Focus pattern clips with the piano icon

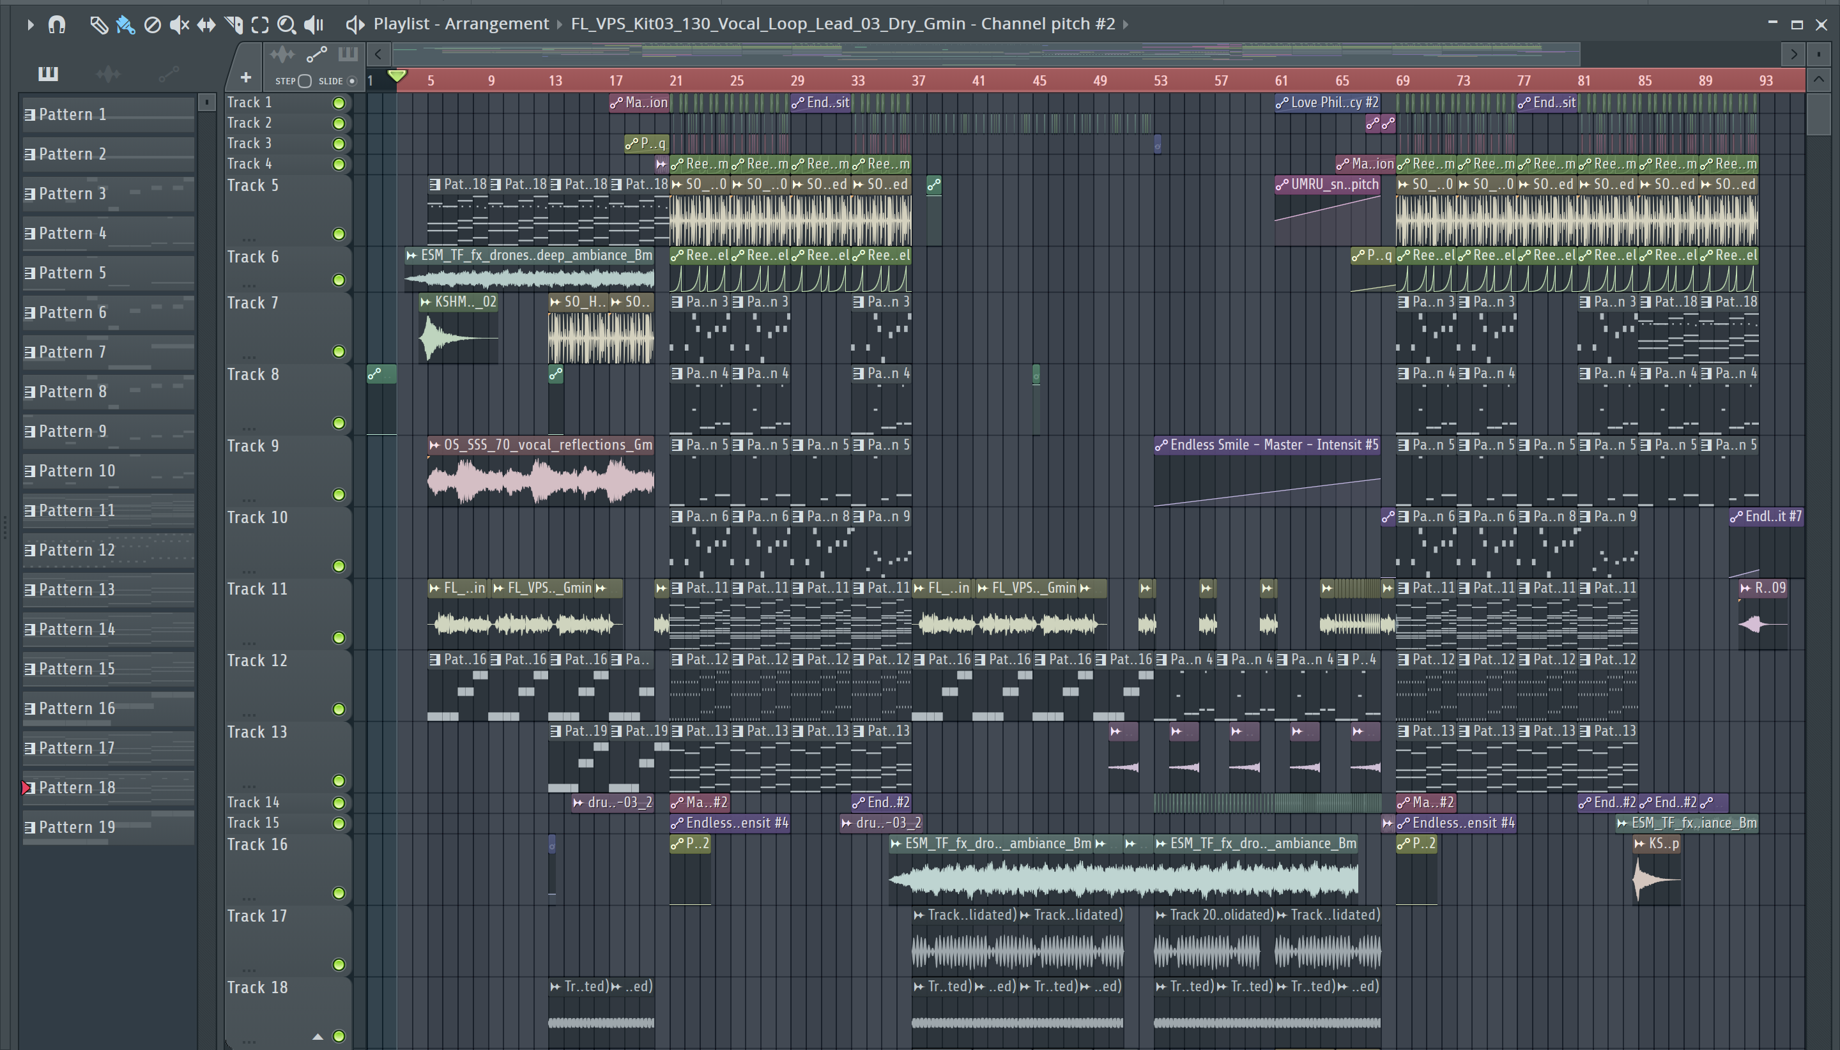tap(348, 54)
